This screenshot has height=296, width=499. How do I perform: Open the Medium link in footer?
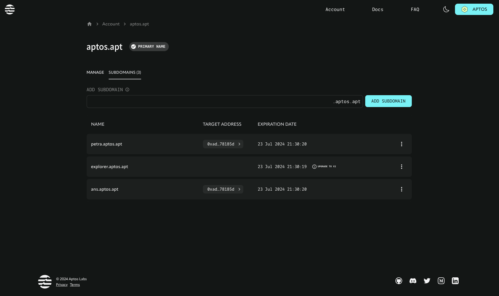click(x=441, y=281)
